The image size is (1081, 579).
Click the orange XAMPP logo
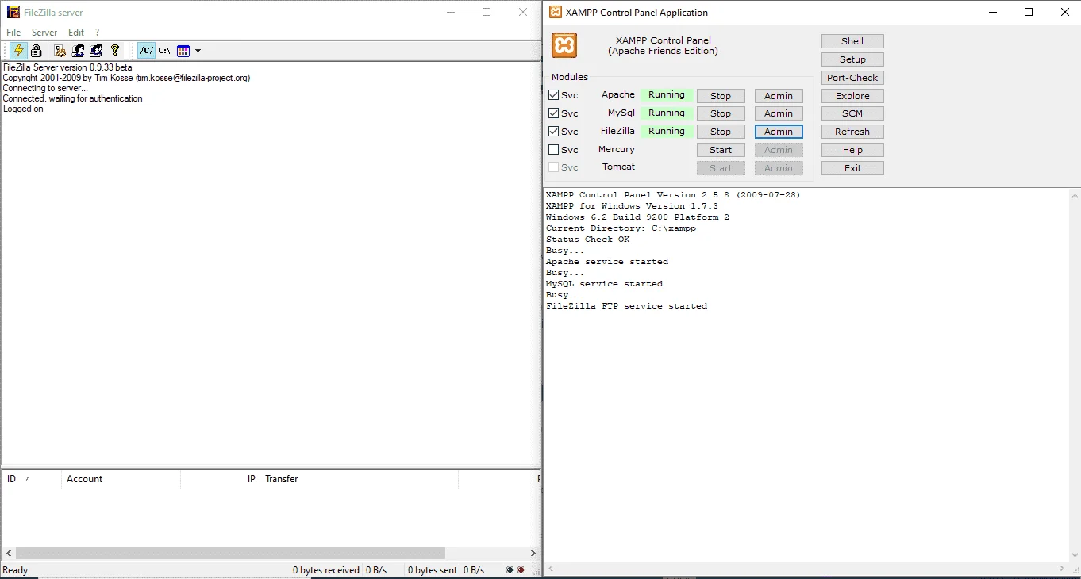[564, 45]
